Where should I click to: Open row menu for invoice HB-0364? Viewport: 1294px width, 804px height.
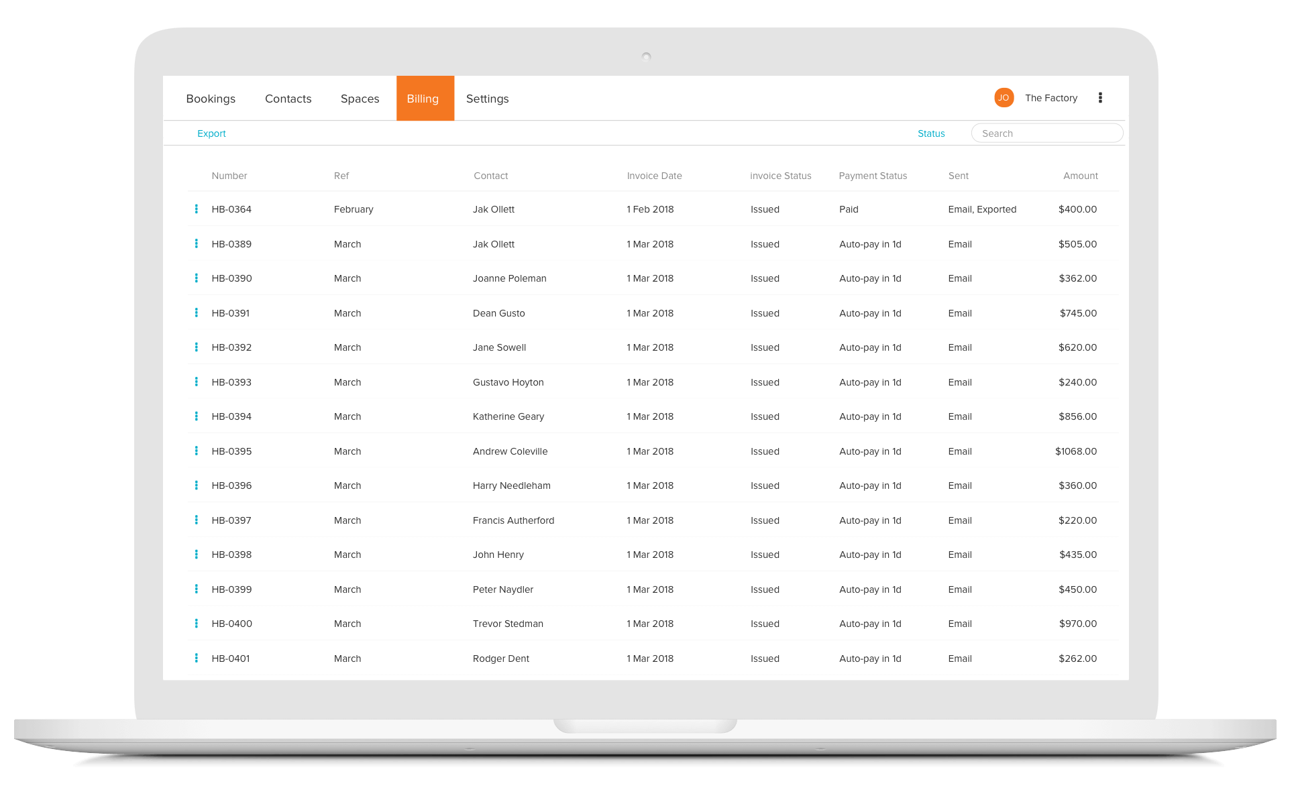pyautogui.click(x=196, y=209)
